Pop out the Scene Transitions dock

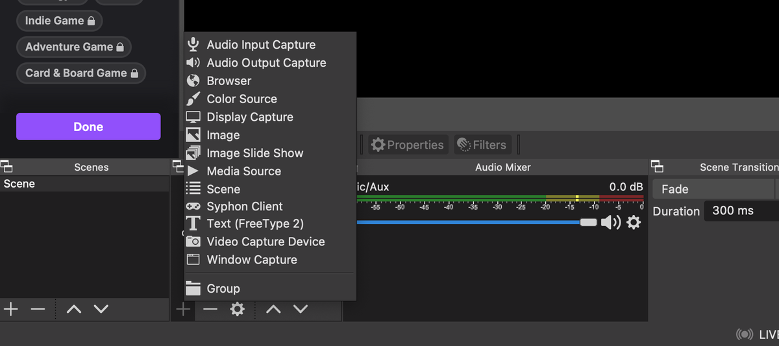click(x=657, y=167)
